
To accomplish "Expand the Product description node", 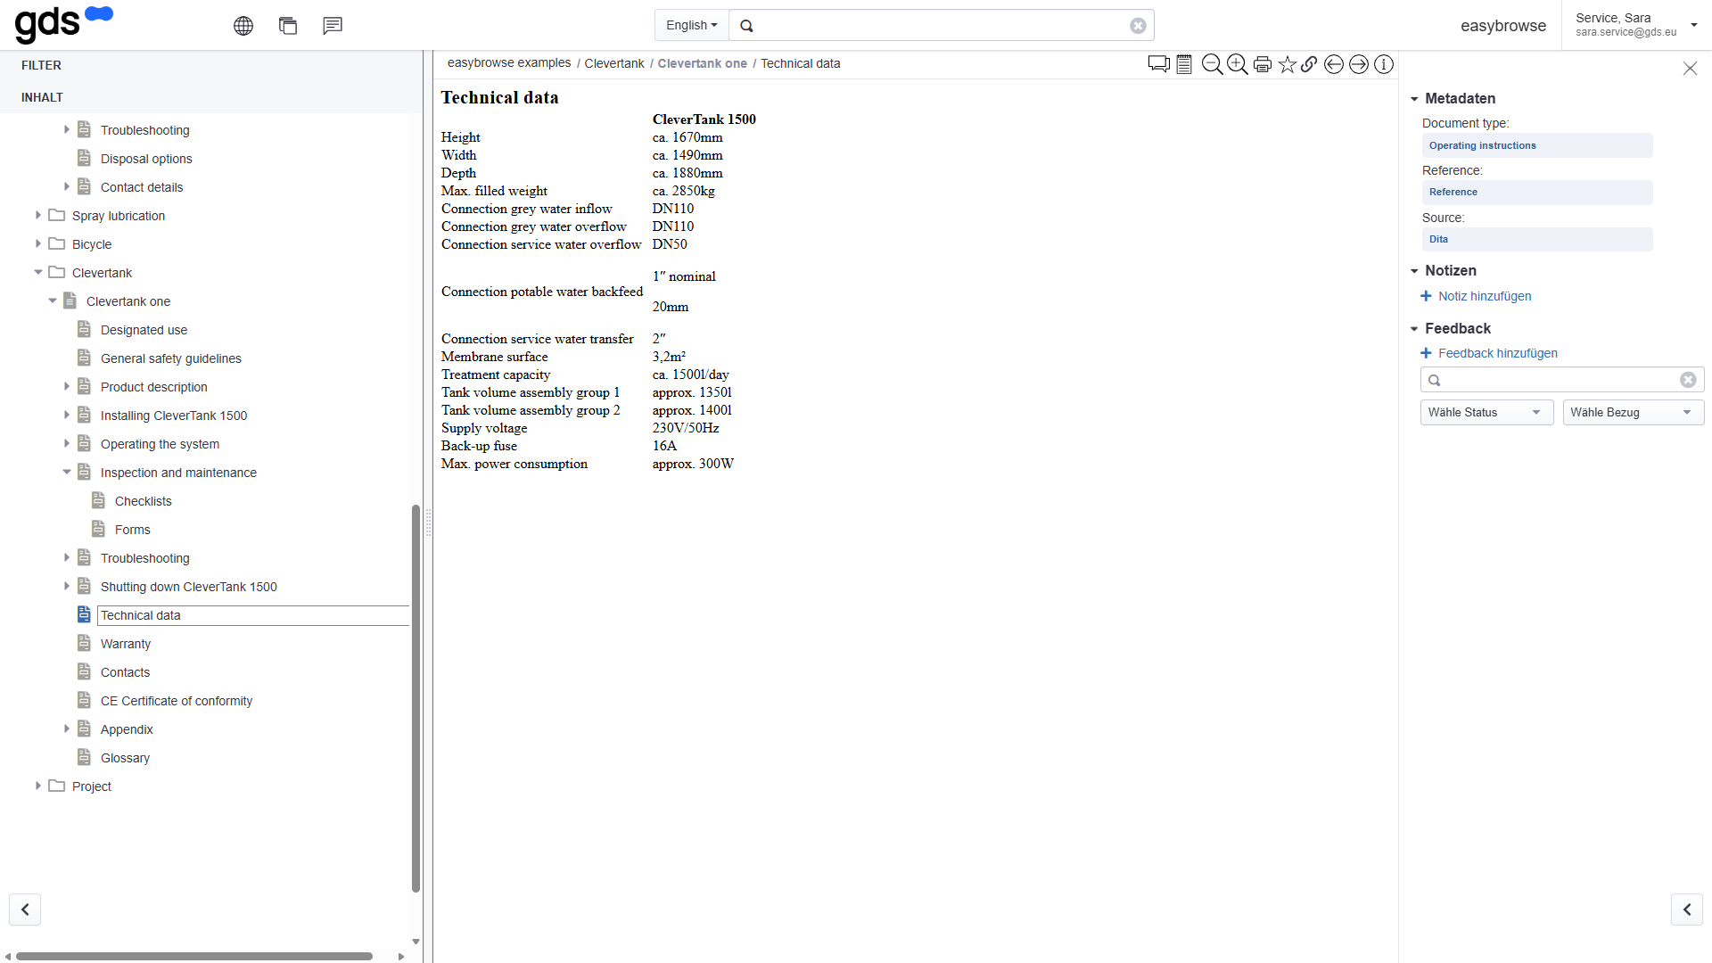I will click(66, 386).
